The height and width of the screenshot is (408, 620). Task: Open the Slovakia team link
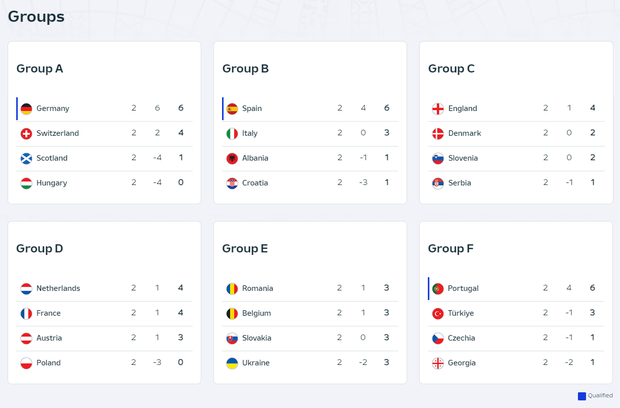(x=257, y=338)
